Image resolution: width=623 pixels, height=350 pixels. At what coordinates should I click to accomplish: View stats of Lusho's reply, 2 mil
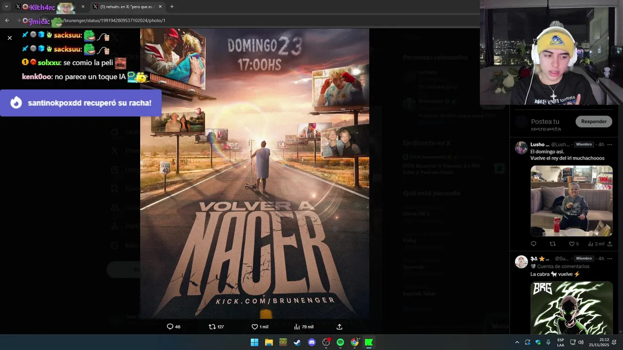(596, 244)
